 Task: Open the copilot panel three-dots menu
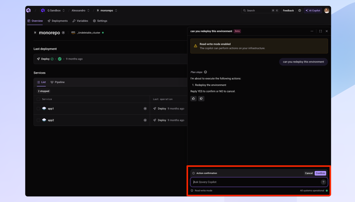[x=312, y=31]
